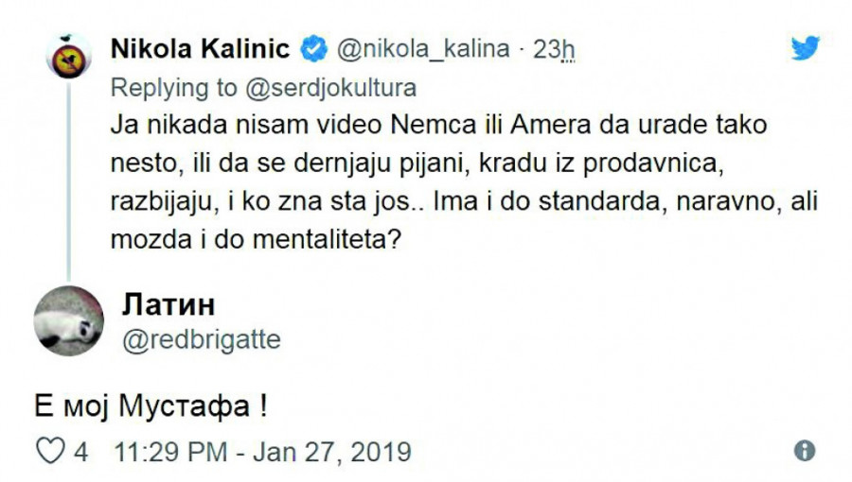Like the tweet with the heart icon
Image resolution: width=852 pixels, height=482 pixels.
click(x=48, y=452)
